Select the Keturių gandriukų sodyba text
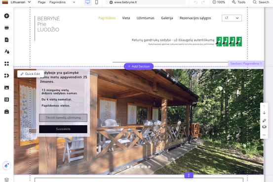The height and width of the screenshot is (182, 273). pos(173,40)
